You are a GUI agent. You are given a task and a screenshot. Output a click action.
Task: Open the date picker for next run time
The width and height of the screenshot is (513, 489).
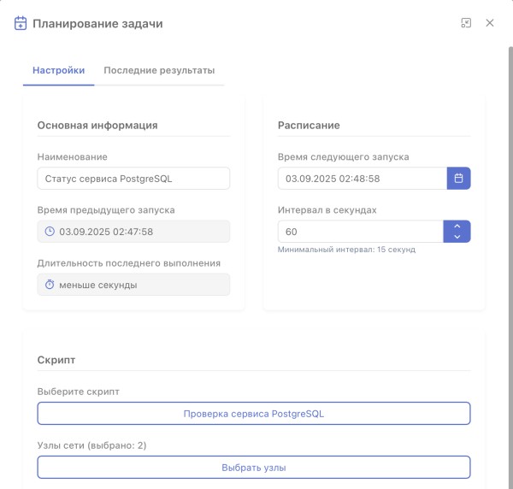point(458,178)
